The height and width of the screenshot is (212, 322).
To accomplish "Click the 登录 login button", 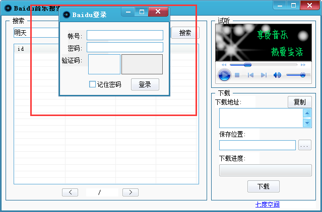I will click(145, 84).
